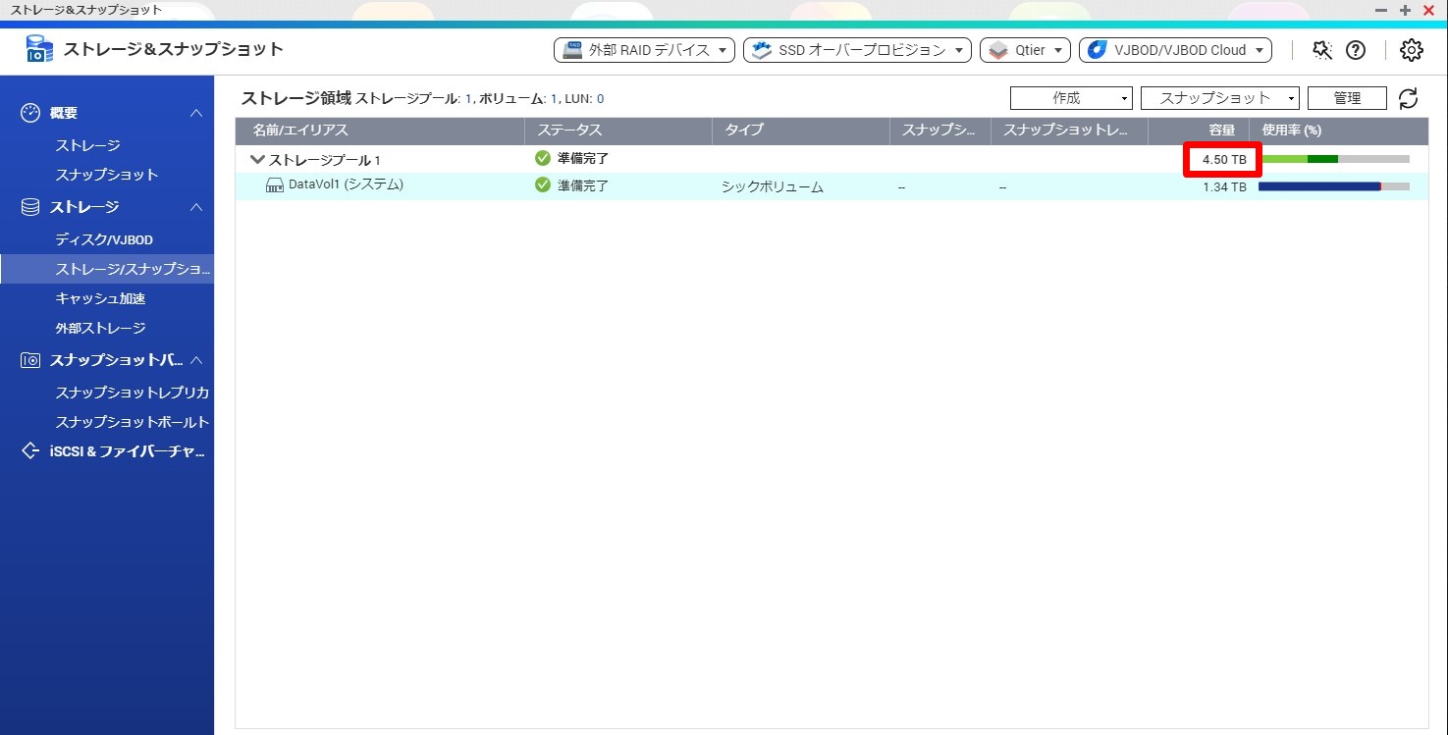Open スナップショットボールト in sidebar
The image size is (1448, 735).
(x=133, y=422)
